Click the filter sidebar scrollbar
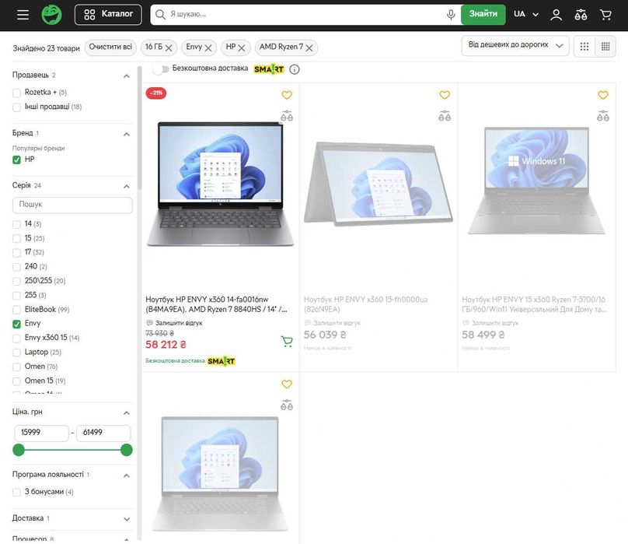 click(x=139, y=128)
